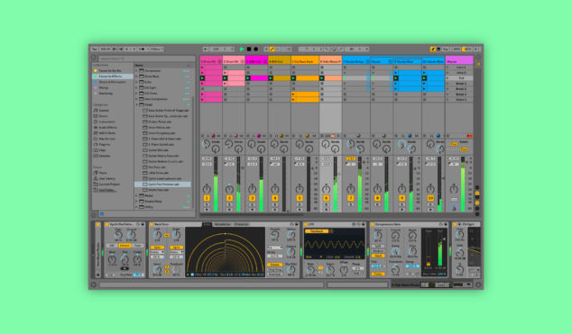The image size is (572, 334).
Task: Open the Current Project place
Action: tap(106, 184)
